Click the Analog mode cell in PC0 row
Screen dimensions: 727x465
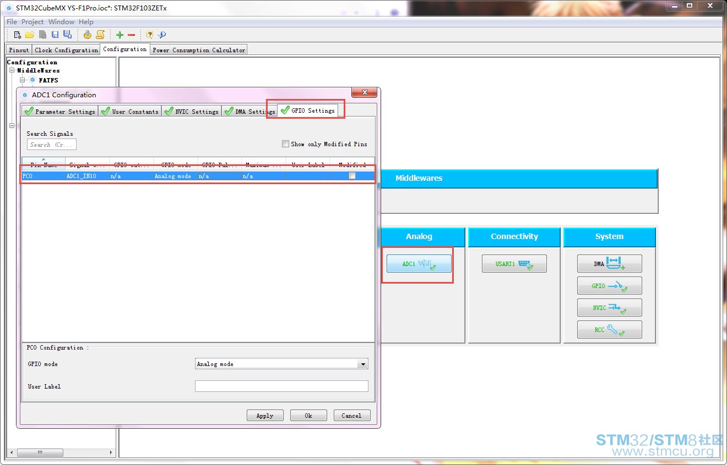(x=176, y=176)
